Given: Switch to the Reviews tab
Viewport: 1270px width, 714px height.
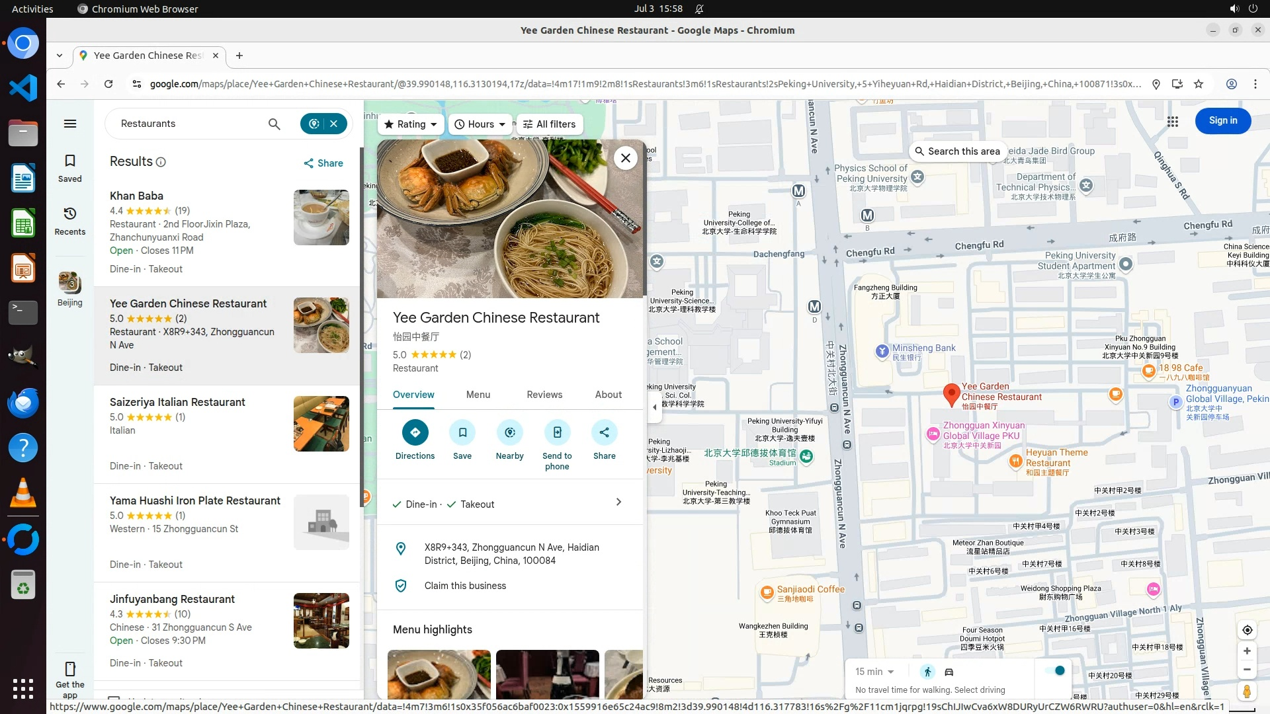Looking at the screenshot, I should click(x=544, y=395).
